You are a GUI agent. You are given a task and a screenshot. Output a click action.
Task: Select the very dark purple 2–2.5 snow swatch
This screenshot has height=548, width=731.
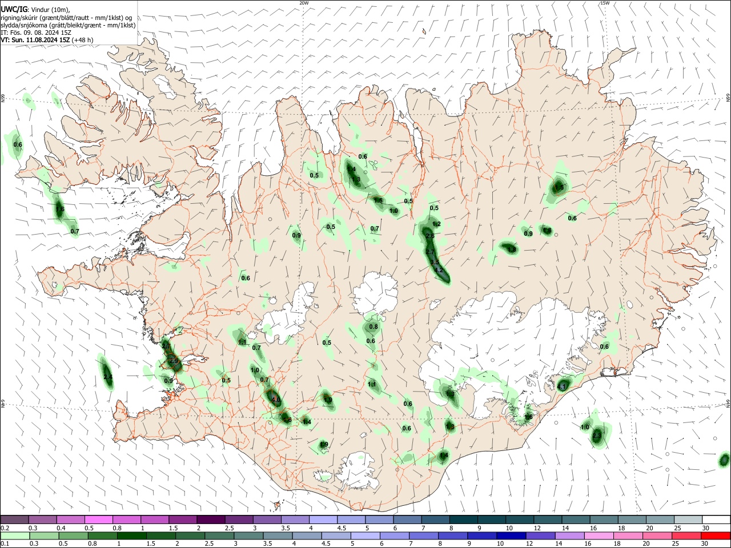click(x=210, y=519)
